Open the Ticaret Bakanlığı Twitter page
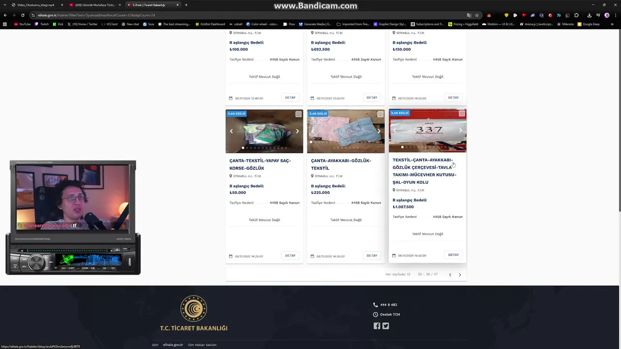This screenshot has width=621, height=349. pos(386,326)
